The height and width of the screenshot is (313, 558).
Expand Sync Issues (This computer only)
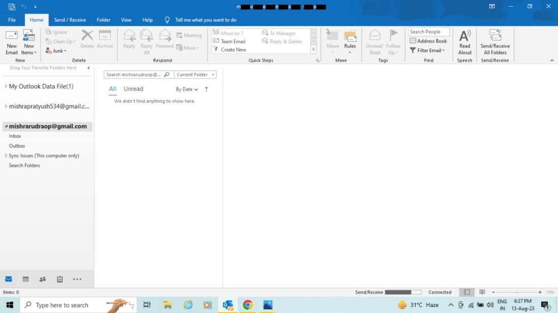[6, 155]
